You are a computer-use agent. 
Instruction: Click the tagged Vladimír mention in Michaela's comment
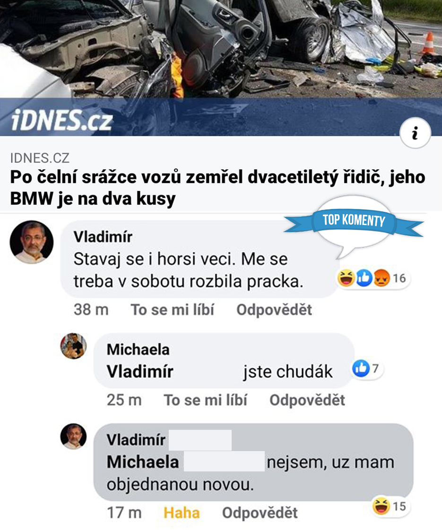pos(140,372)
